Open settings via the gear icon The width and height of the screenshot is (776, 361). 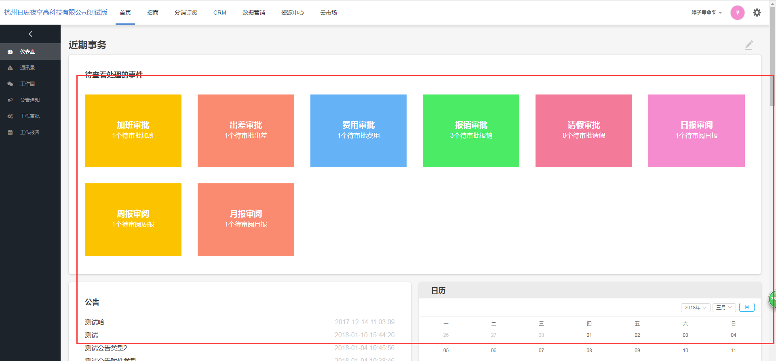click(x=757, y=13)
